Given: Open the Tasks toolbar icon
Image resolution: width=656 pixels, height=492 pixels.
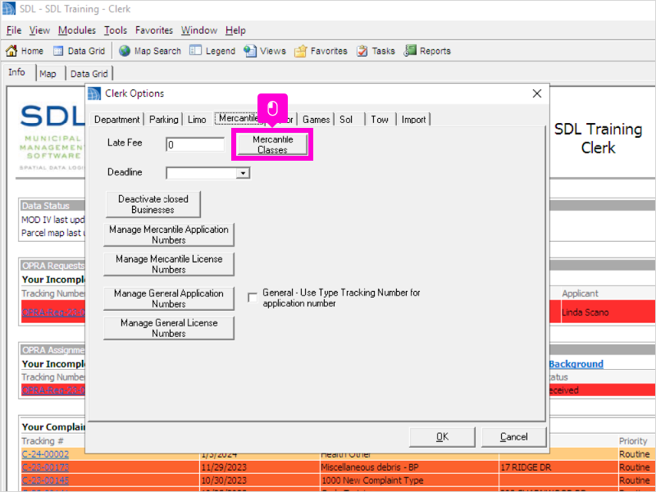Looking at the screenshot, I should pos(362,51).
